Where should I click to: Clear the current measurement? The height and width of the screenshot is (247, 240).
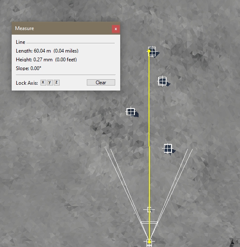(x=101, y=82)
